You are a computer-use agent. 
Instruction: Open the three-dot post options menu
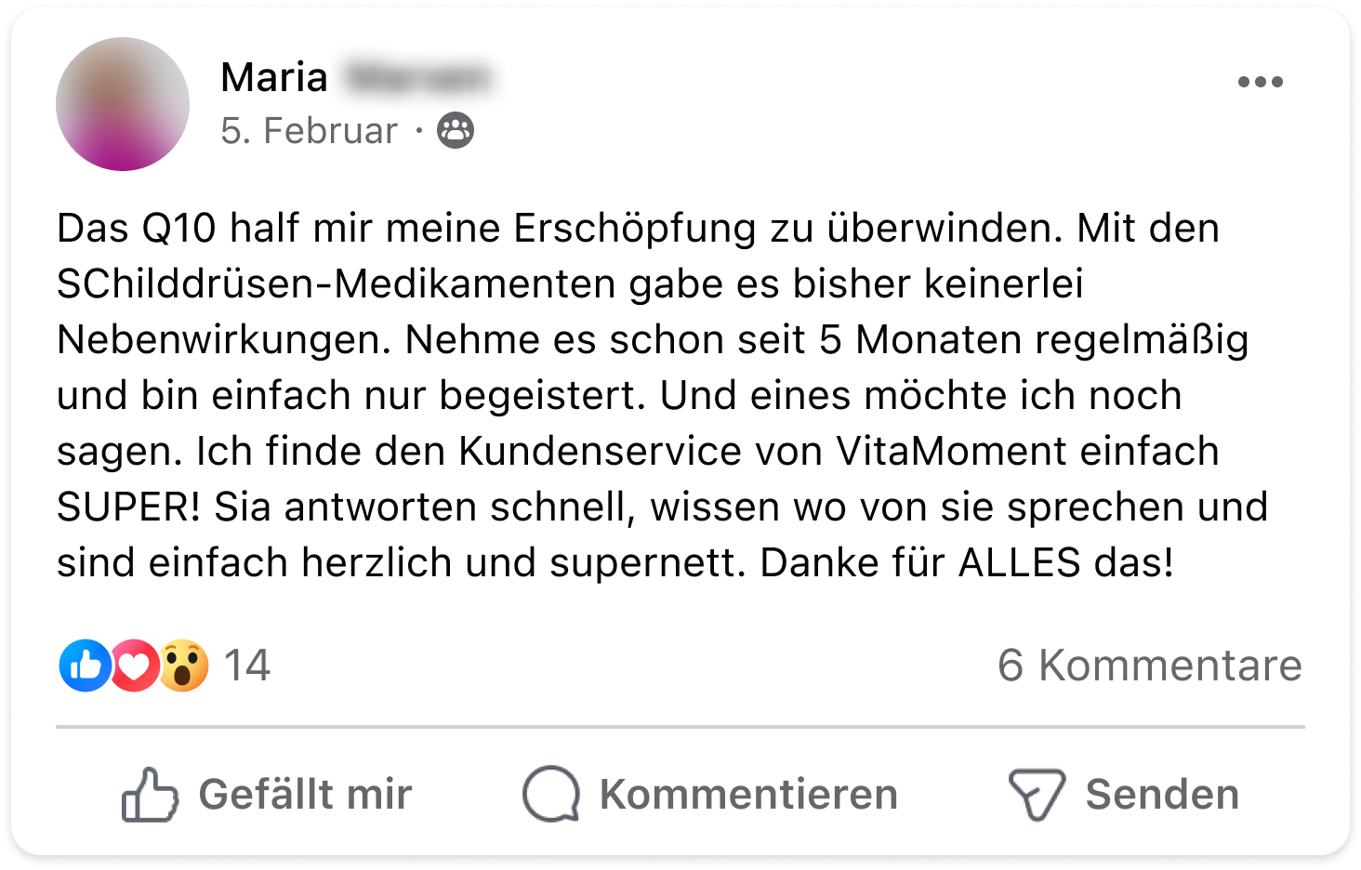[x=1260, y=82]
